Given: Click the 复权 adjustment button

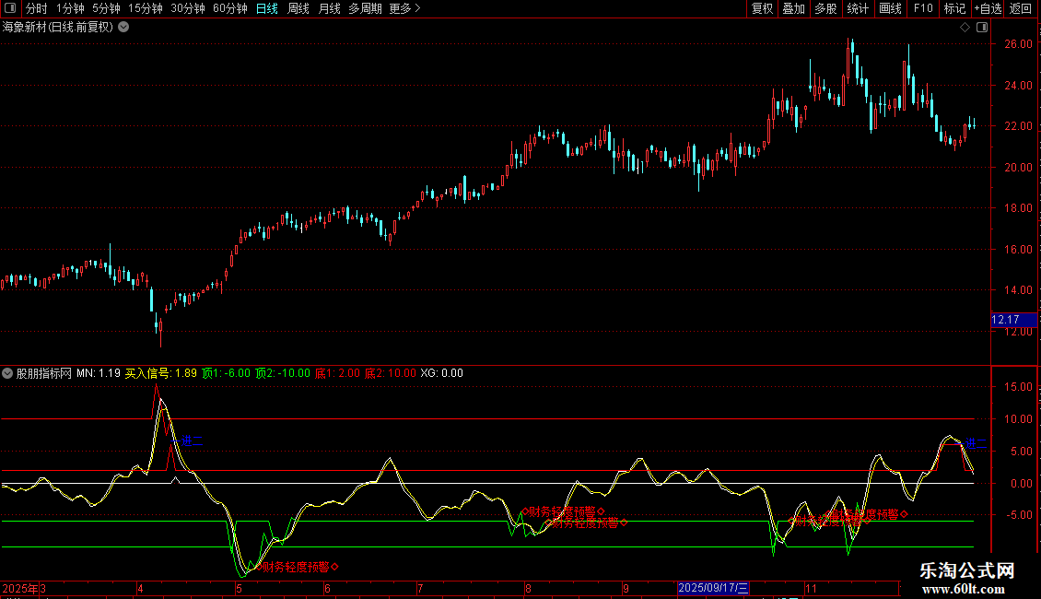Looking at the screenshot, I should (x=762, y=8).
